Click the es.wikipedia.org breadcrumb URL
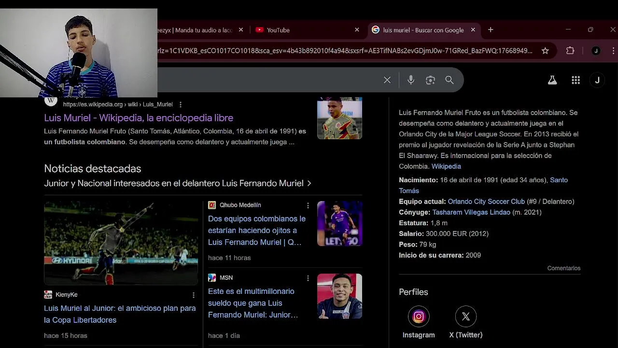The image size is (618, 348). click(118, 104)
